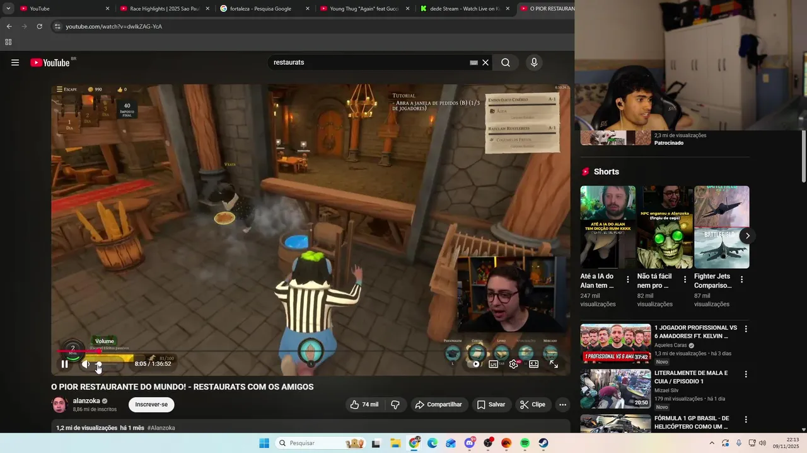Open Microsoft Edge from the taskbar
The image size is (807, 453).
(x=433, y=443)
